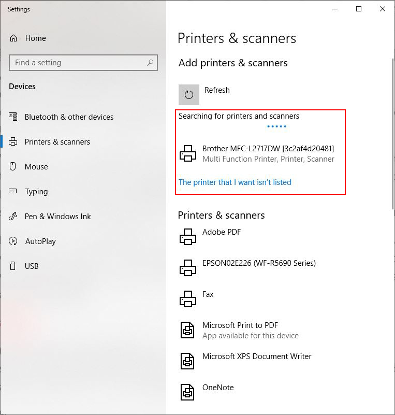Viewport: 395px width, 415px height.
Task: Open Bluetooth & other devices settings
Action: [x=69, y=117]
